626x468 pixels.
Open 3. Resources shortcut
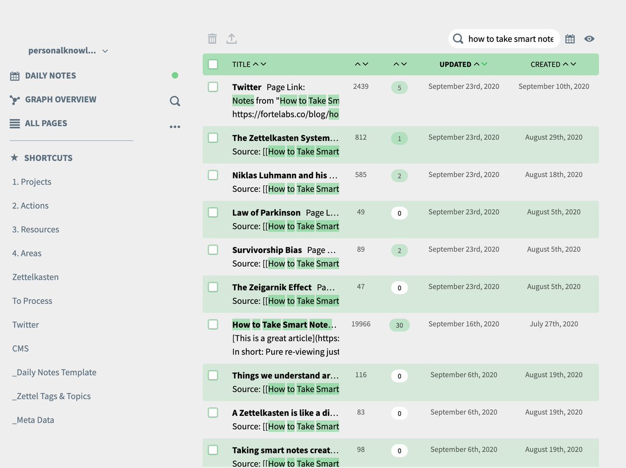click(35, 230)
